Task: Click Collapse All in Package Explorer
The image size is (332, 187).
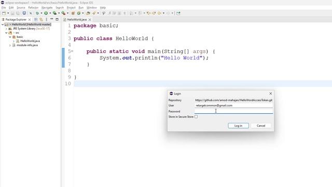Action: pos(36,19)
